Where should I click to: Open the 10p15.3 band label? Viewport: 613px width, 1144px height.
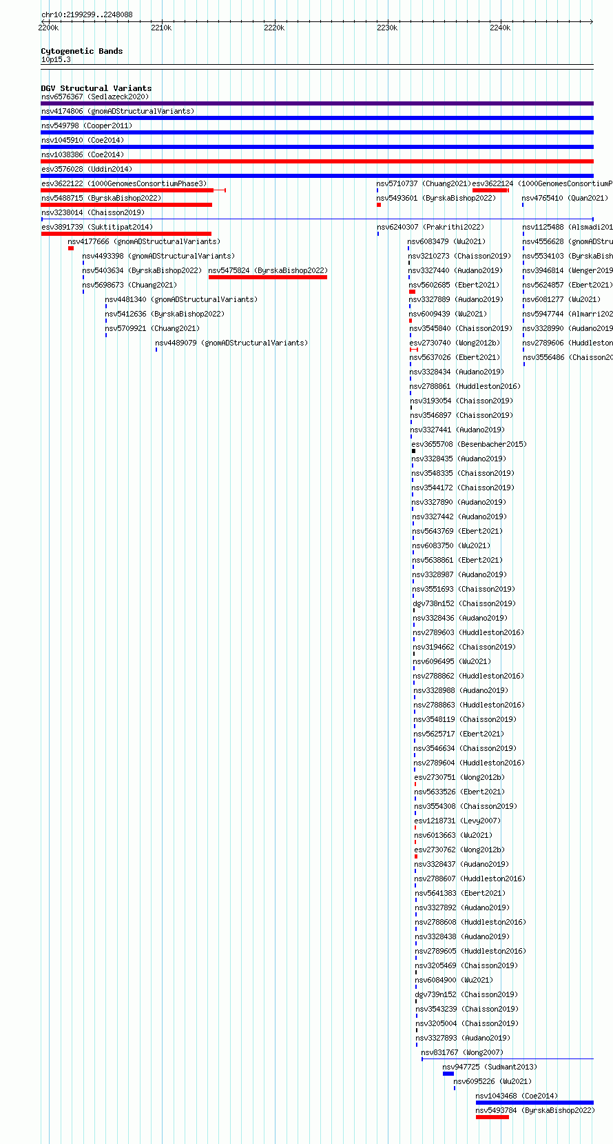click(56, 59)
